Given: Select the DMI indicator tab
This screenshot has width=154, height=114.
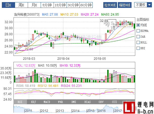Looking at the screenshot, I should [x=74, y=102].
